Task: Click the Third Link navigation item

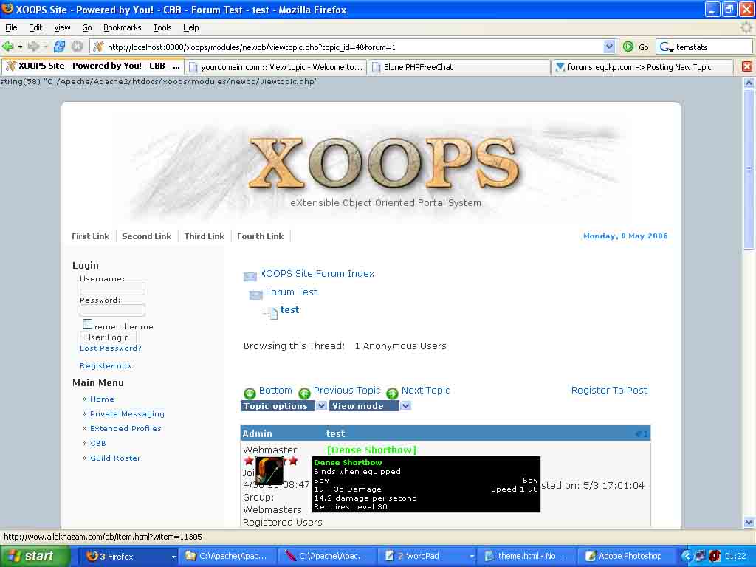Action: [x=204, y=236]
